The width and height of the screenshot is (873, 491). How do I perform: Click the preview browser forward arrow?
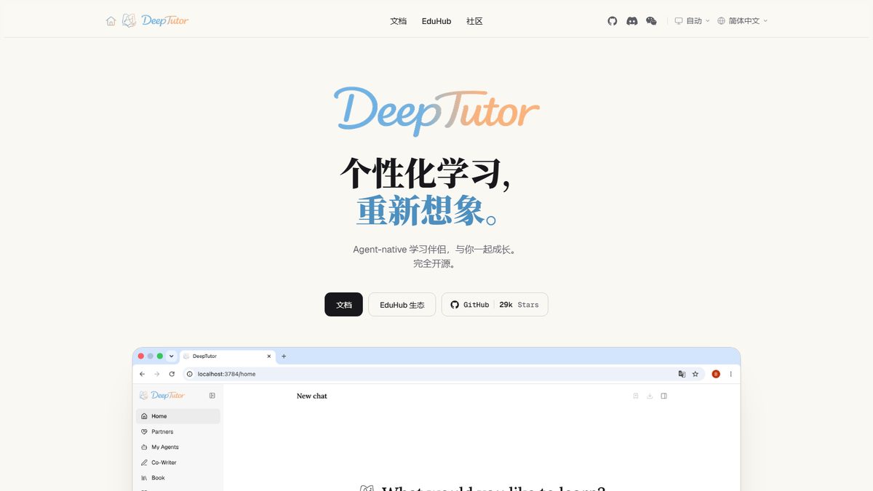(x=156, y=374)
